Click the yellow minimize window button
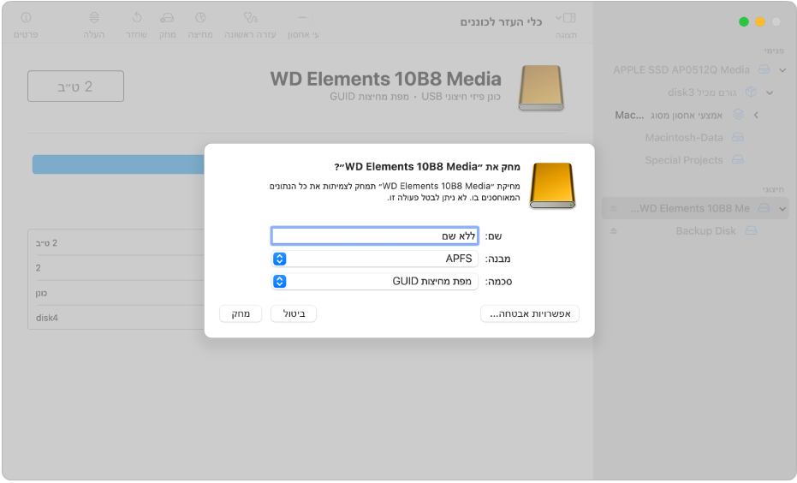 click(x=760, y=22)
